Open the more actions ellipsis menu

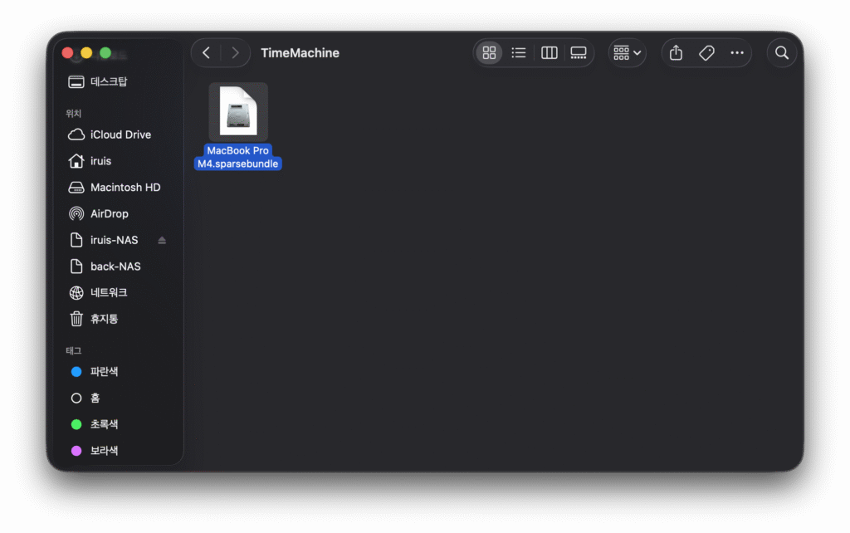[737, 53]
